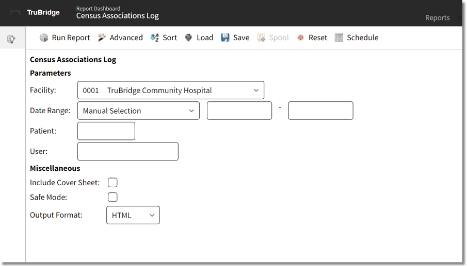
Task: Click the Report Dashboard breadcrumb link
Action: (x=98, y=9)
